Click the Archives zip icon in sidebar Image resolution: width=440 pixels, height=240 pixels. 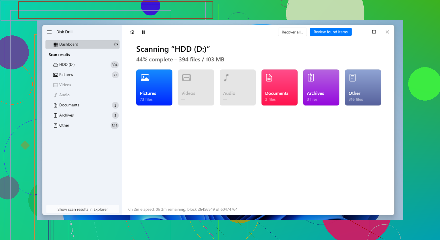[x=56, y=115]
